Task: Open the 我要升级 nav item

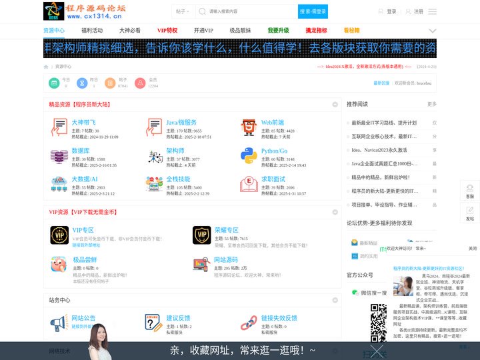Action: [278, 30]
